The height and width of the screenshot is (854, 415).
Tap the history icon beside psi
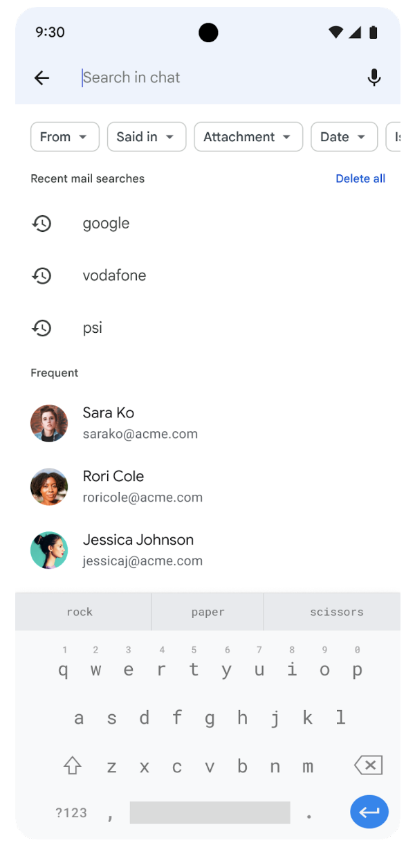click(42, 328)
